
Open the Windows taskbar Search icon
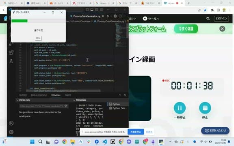point(40,142)
